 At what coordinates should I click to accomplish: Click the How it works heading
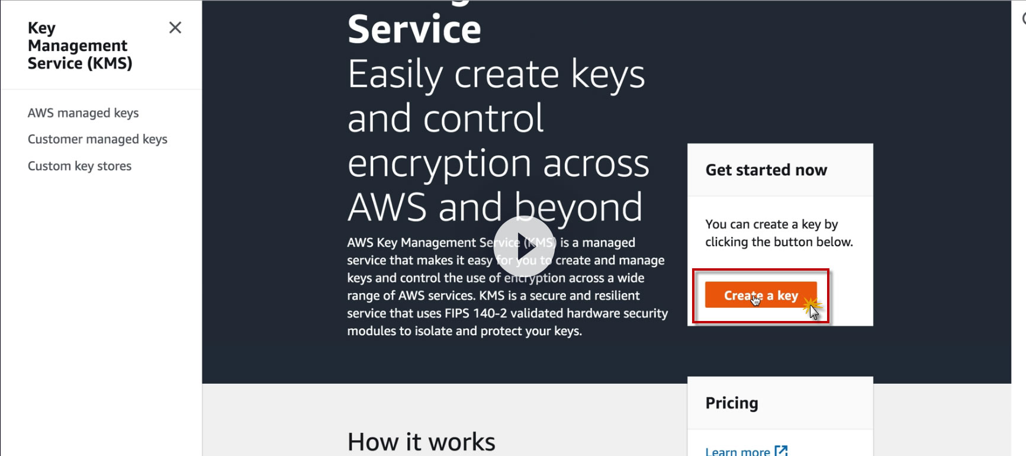421,442
